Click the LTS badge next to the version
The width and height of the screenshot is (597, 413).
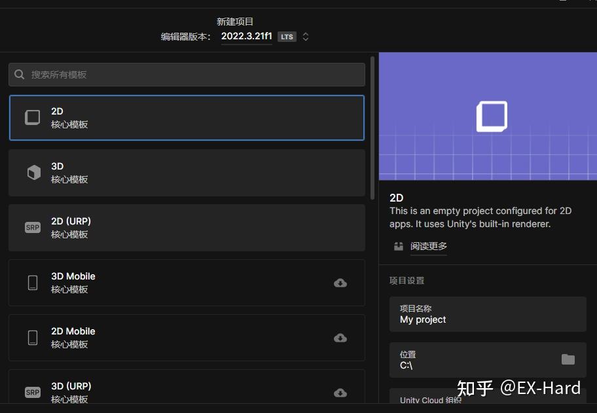287,37
